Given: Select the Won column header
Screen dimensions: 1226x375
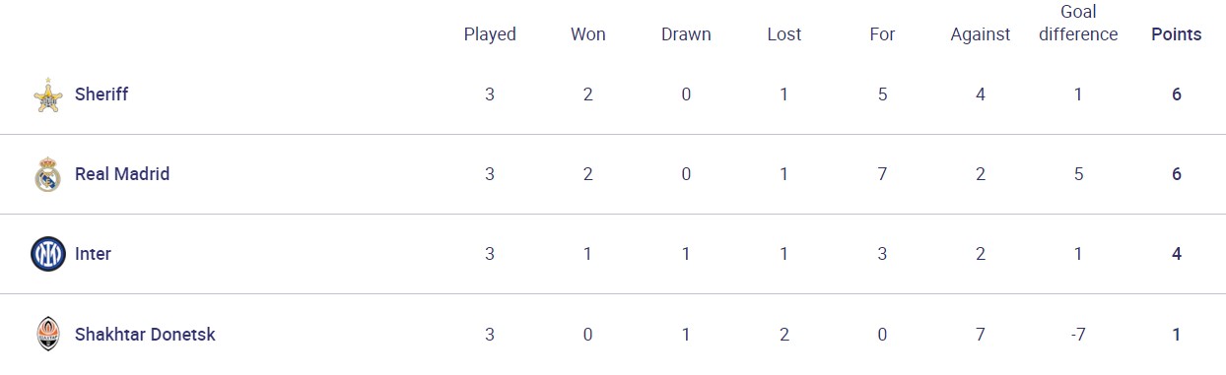Looking at the screenshot, I should [588, 34].
